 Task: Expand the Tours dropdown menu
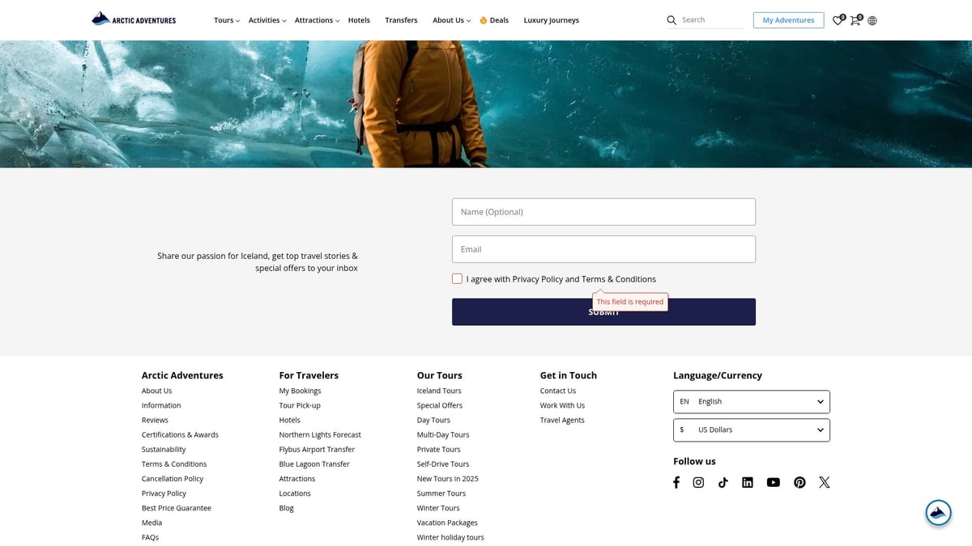click(x=226, y=20)
